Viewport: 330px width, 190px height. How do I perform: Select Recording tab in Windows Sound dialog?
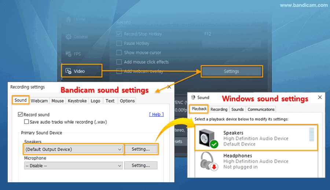(219, 109)
